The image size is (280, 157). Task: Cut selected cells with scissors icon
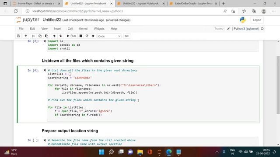[33, 36]
